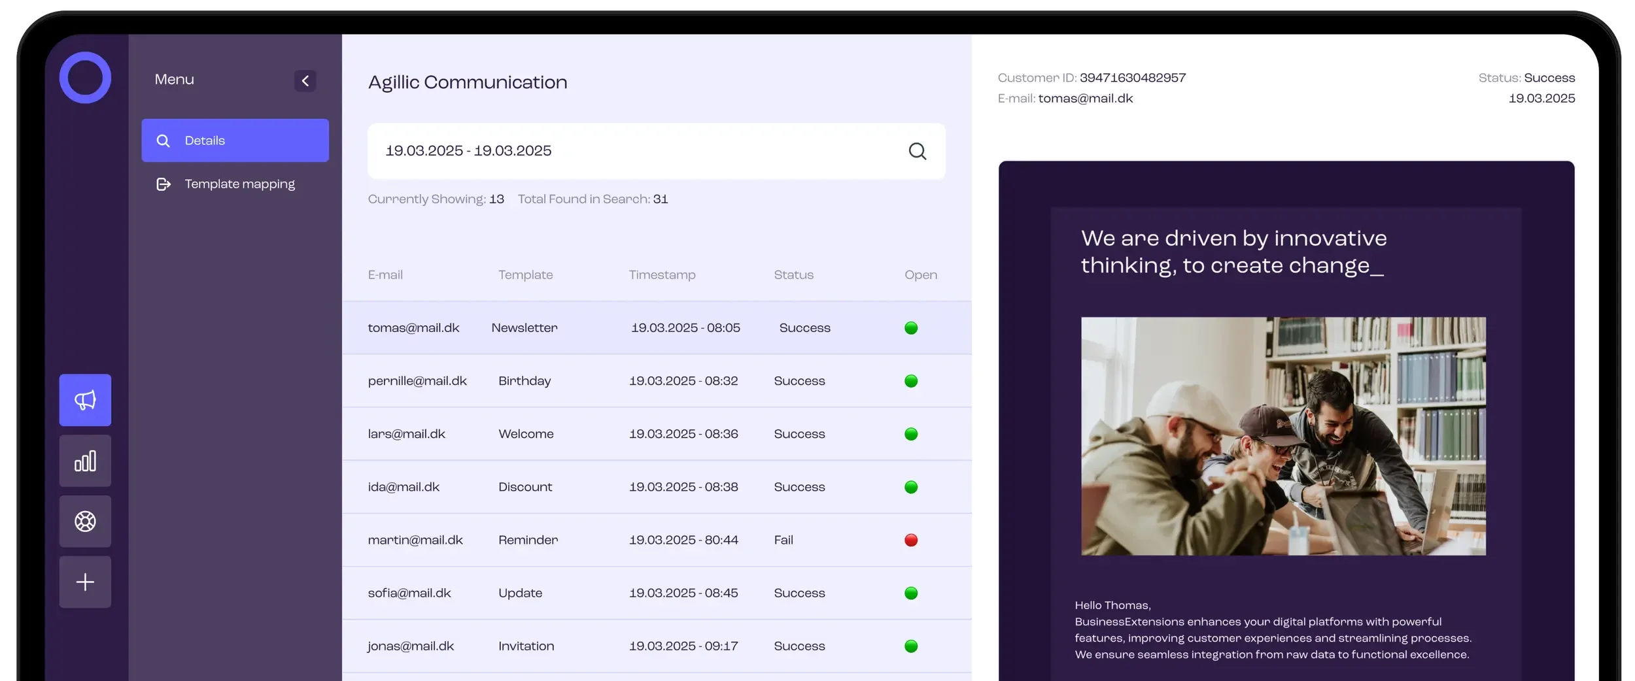Click the search magnifier icon in date field
Screen dimensions: 1635x681
point(918,152)
